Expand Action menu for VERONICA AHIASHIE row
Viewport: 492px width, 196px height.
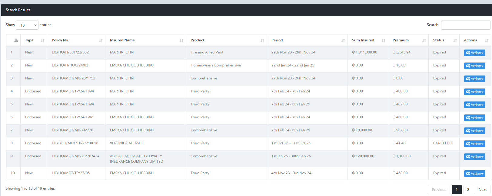click(474, 144)
